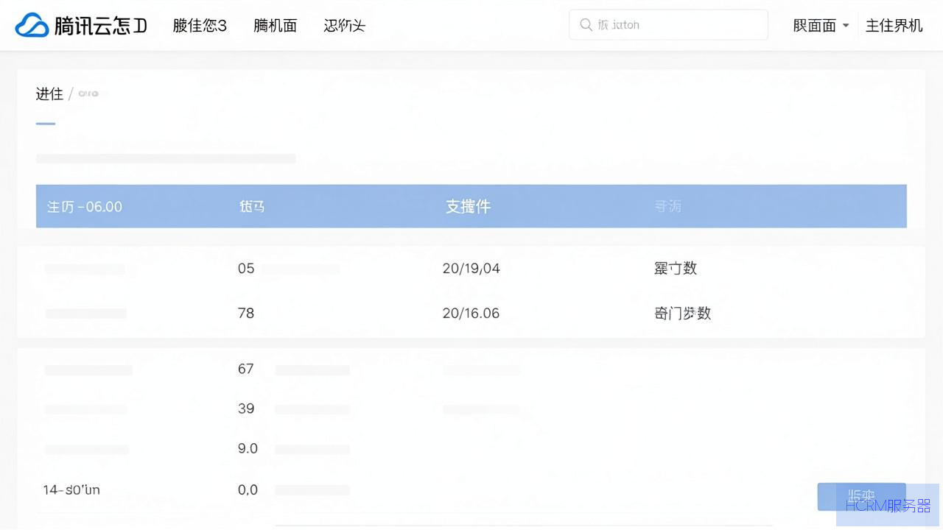Expand the 眼面面 dropdown in header
This screenshot has height=530, width=943.
[821, 26]
